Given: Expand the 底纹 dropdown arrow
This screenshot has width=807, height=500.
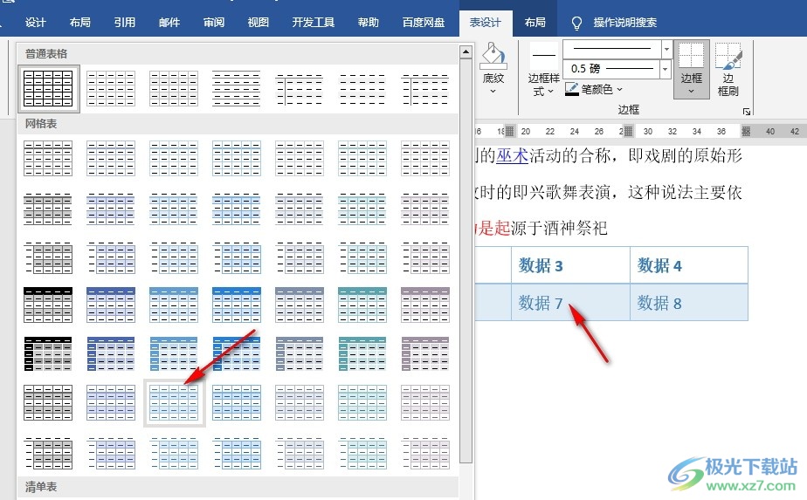Looking at the screenshot, I should (493, 91).
